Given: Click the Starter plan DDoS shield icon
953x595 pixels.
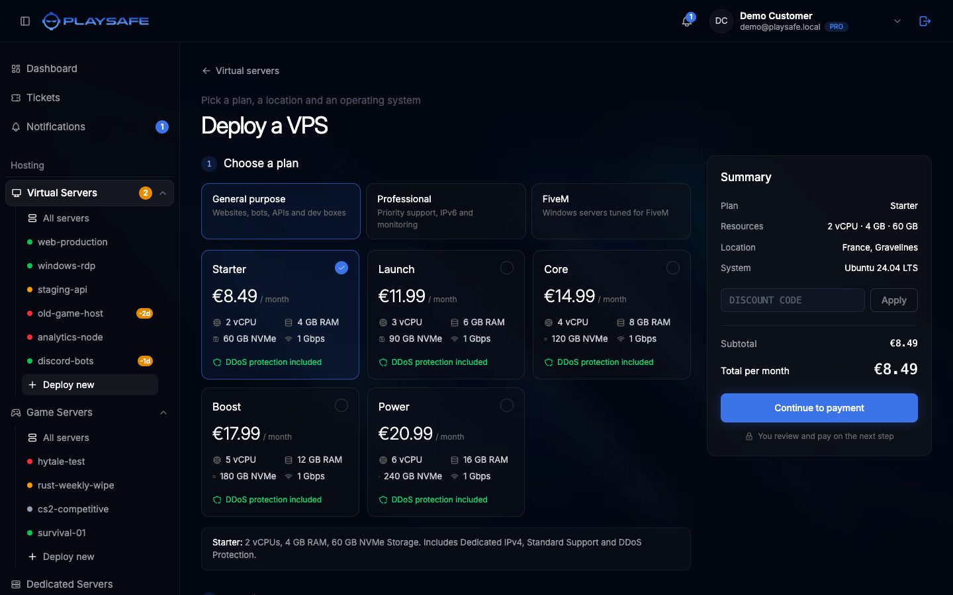Looking at the screenshot, I should coord(217,362).
